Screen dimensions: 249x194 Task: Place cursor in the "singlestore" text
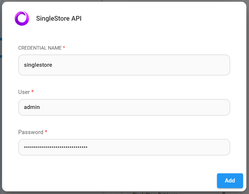pyautogui.click(x=38, y=65)
